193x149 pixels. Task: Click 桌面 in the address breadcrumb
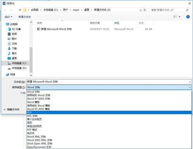click(87, 10)
